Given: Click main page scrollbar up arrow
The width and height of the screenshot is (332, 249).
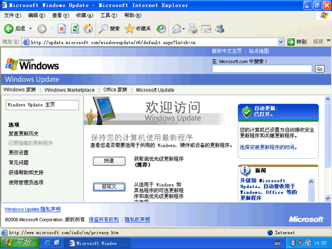Looking at the screenshot, I should click(x=328, y=99).
